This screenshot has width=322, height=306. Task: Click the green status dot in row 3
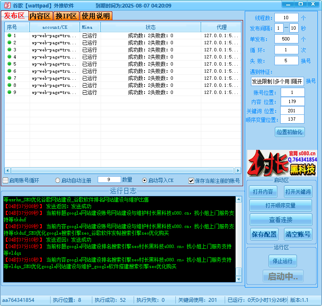click(9, 49)
